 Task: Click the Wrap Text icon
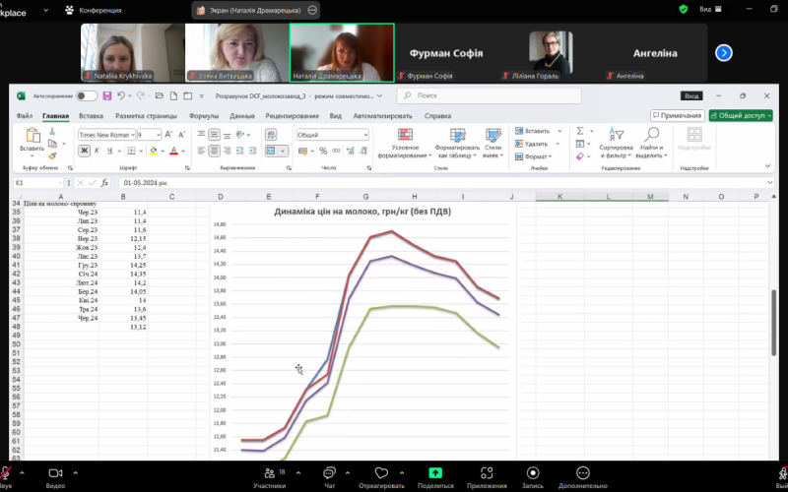[271, 135]
